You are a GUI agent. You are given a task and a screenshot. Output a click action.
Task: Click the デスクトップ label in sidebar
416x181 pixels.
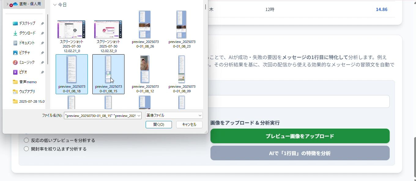pyautogui.click(x=27, y=23)
